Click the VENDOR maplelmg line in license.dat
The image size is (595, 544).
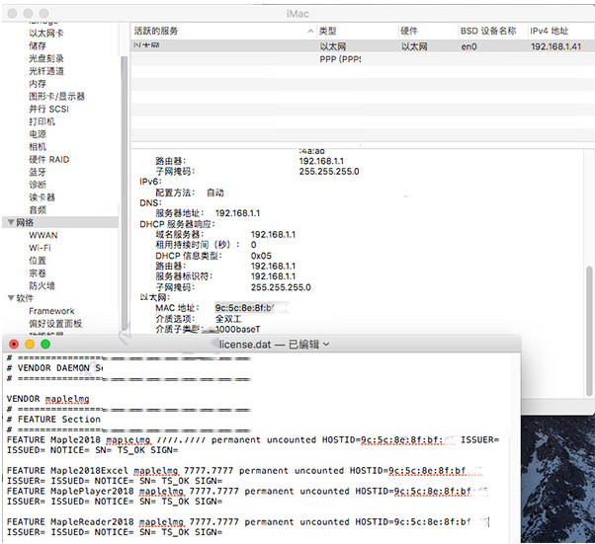(x=47, y=399)
